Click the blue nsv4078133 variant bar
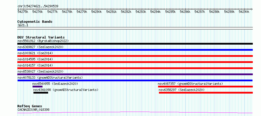This screenshot has height=116, width=261. (x=135, y=80)
